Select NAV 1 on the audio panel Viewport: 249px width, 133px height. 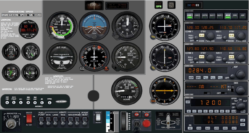[212, 16]
